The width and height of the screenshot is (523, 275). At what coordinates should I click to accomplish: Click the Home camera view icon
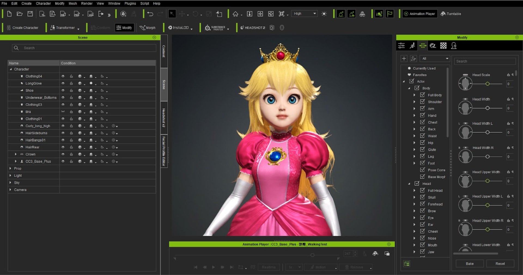235,14
